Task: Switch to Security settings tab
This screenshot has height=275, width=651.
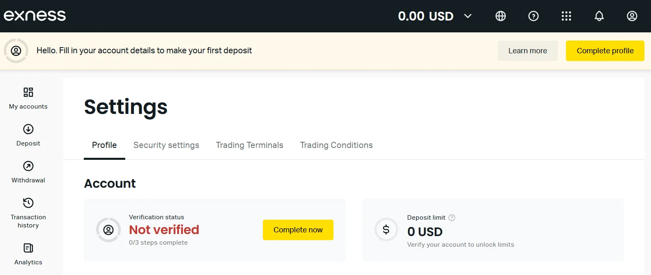Action: point(166,145)
